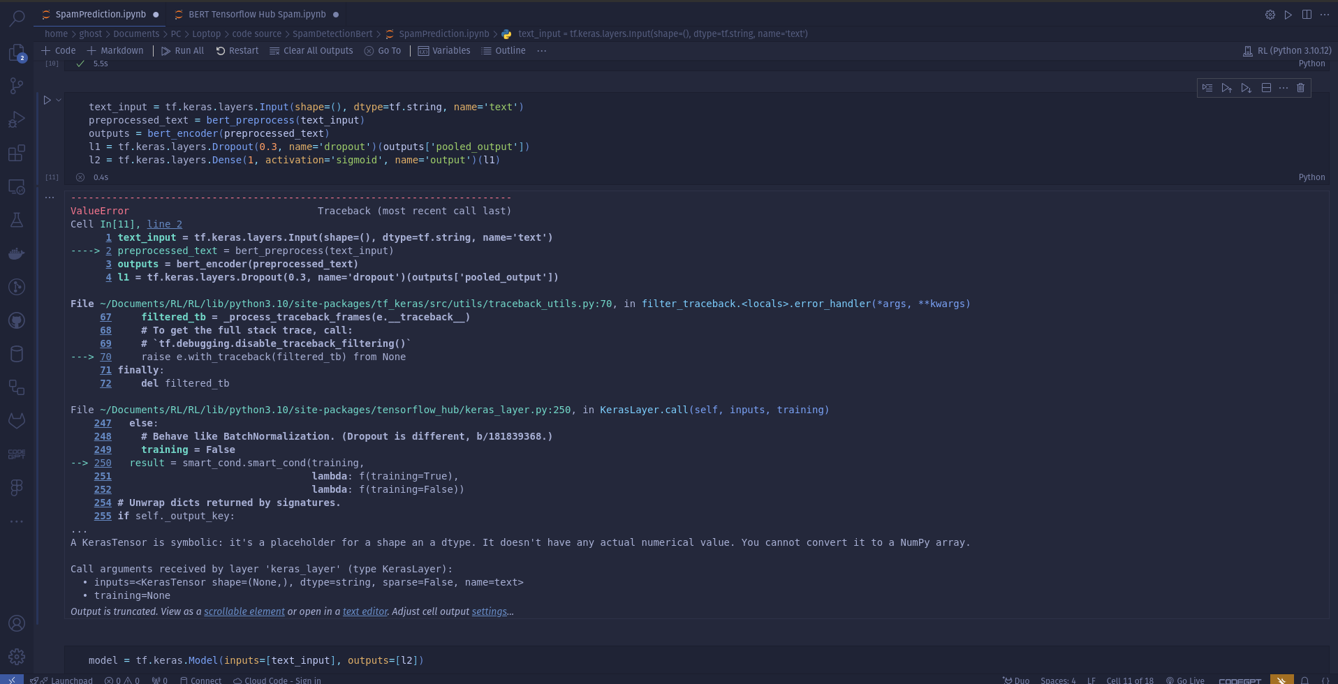The width and height of the screenshot is (1338, 684).
Task: Expand the 'Documents' breadcrumb
Action: pos(136,34)
